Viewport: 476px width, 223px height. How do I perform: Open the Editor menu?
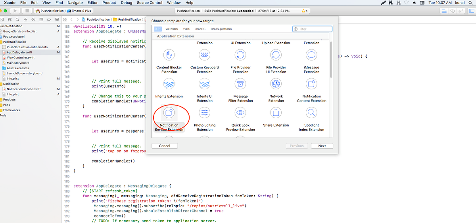(92, 3)
